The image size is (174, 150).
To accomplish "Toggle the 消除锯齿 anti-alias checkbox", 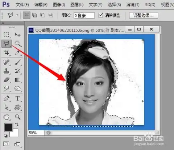I will click(100, 15).
